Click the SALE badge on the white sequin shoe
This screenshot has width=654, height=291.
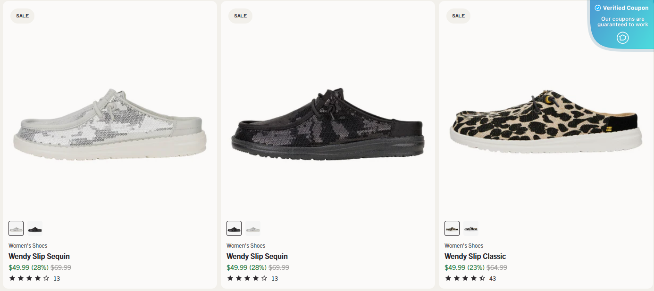point(22,16)
